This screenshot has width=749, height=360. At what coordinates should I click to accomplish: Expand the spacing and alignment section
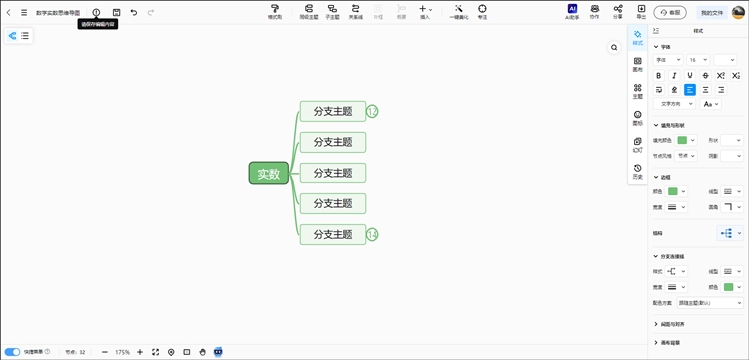pos(669,324)
